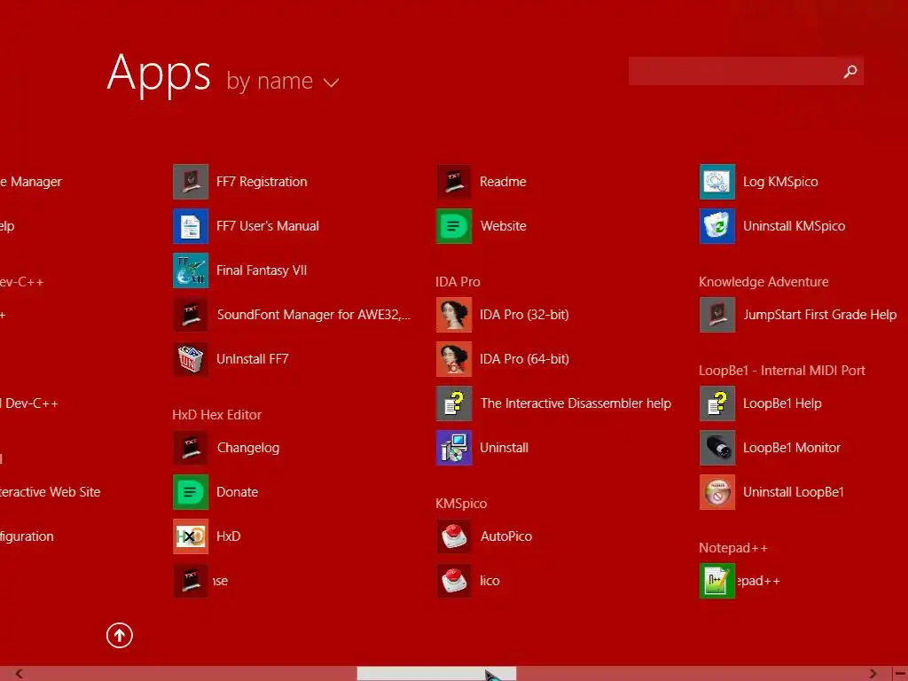Click the 'IDA Pro (64-bit)' label

tap(524, 359)
